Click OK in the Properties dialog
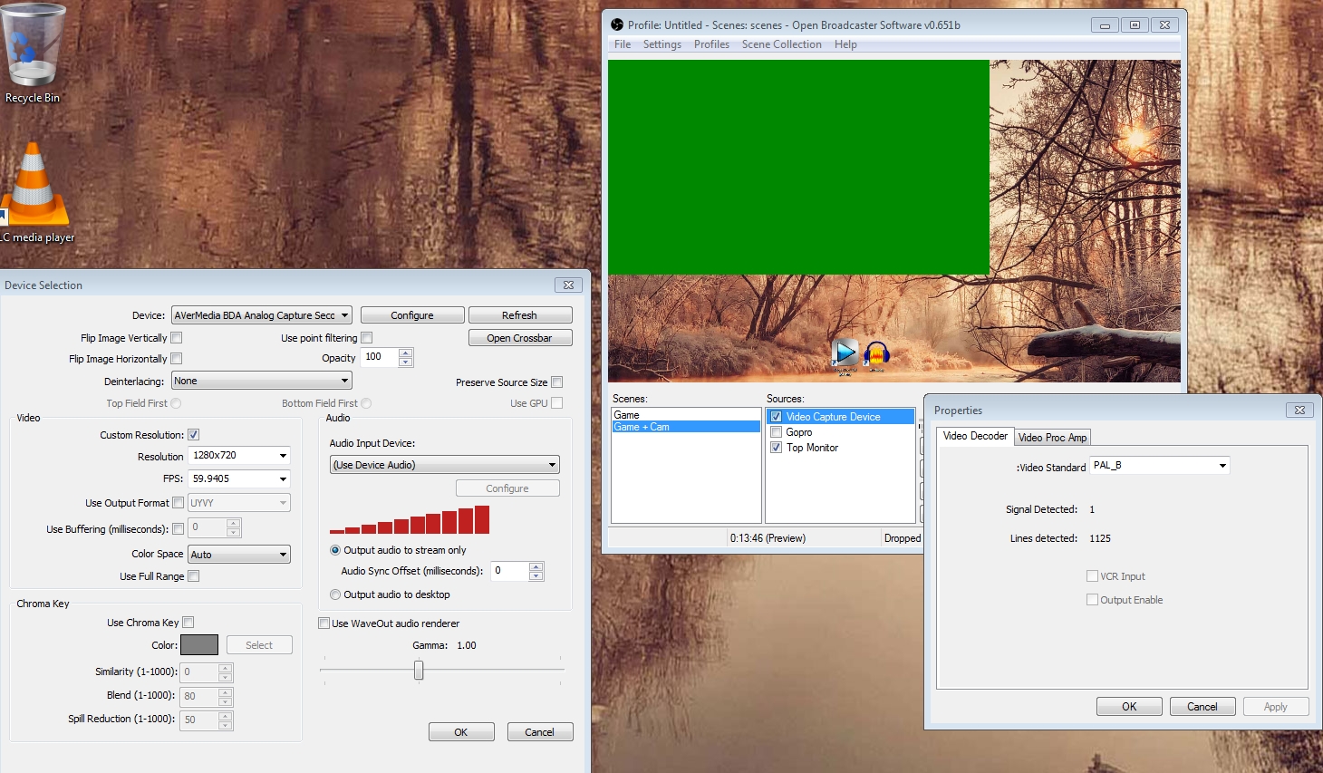 pos(1129,707)
